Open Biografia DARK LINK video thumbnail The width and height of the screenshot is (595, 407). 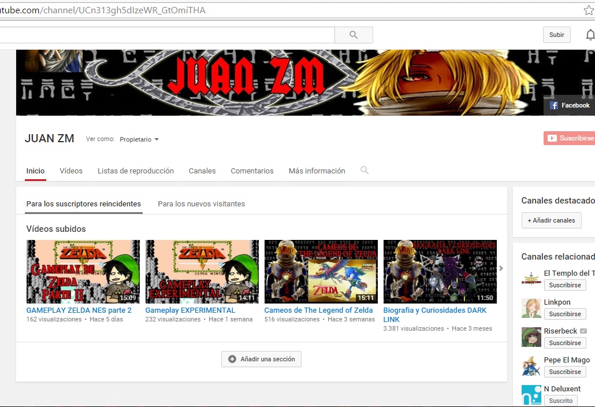[x=440, y=272]
